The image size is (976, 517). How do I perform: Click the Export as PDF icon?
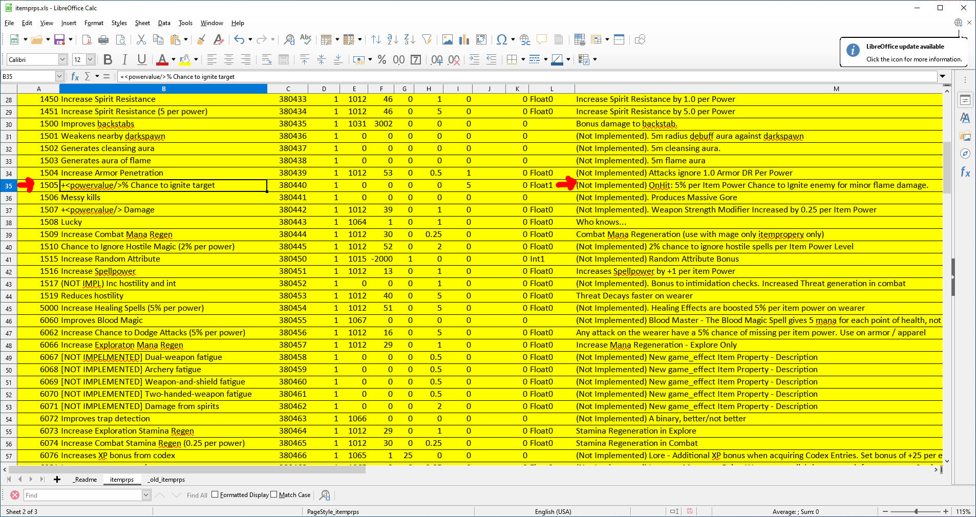coord(87,39)
